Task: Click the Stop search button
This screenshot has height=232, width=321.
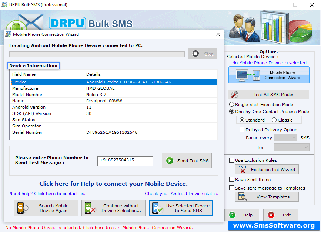Action: point(202,54)
